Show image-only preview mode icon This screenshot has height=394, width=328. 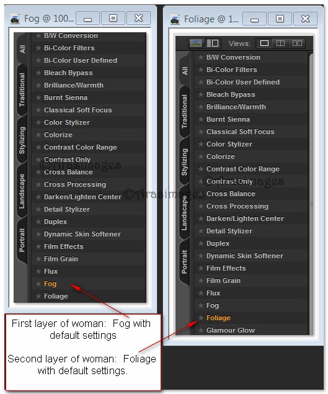pos(196,43)
